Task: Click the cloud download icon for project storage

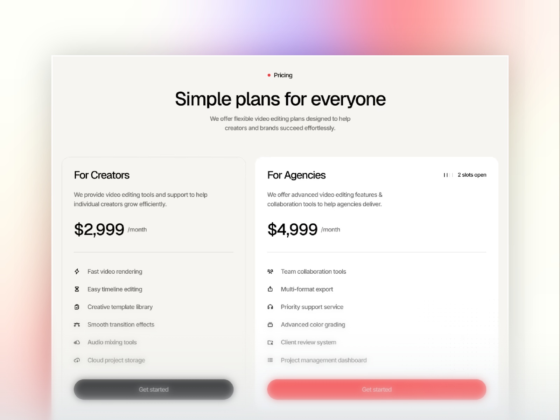Action: click(x=77, y=360)
